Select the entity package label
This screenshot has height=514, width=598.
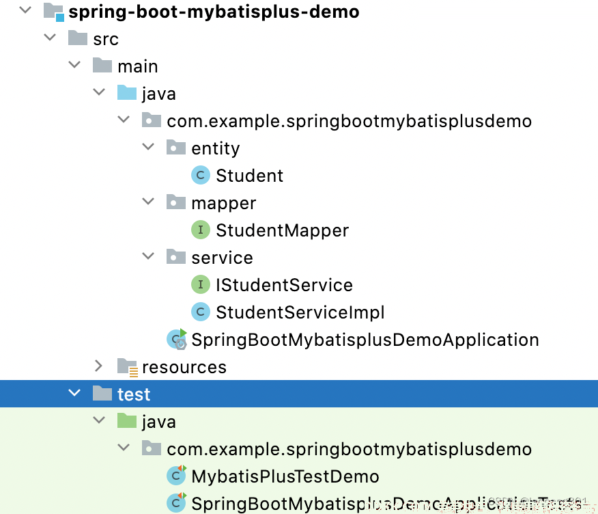click(x=216, y=149)
